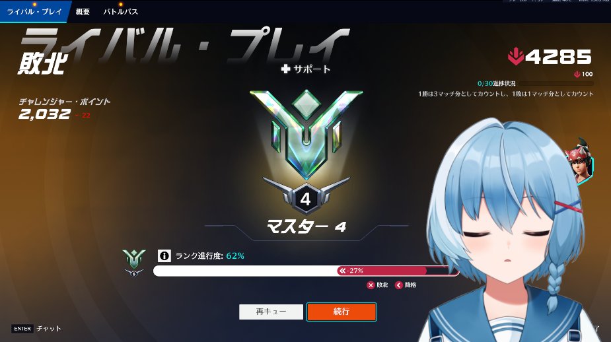
Task: Click the 62% rank progress value
Action: coord(235,256)
